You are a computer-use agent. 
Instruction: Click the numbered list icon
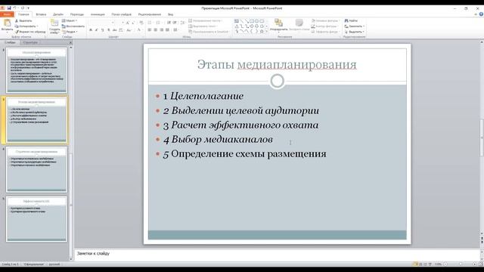point(158,23)
